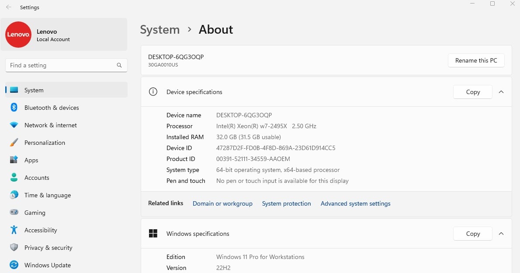The width and height of the screenshot is (520, 273).
Task: Open the Gaming section
Action: (x=35, y=213)
